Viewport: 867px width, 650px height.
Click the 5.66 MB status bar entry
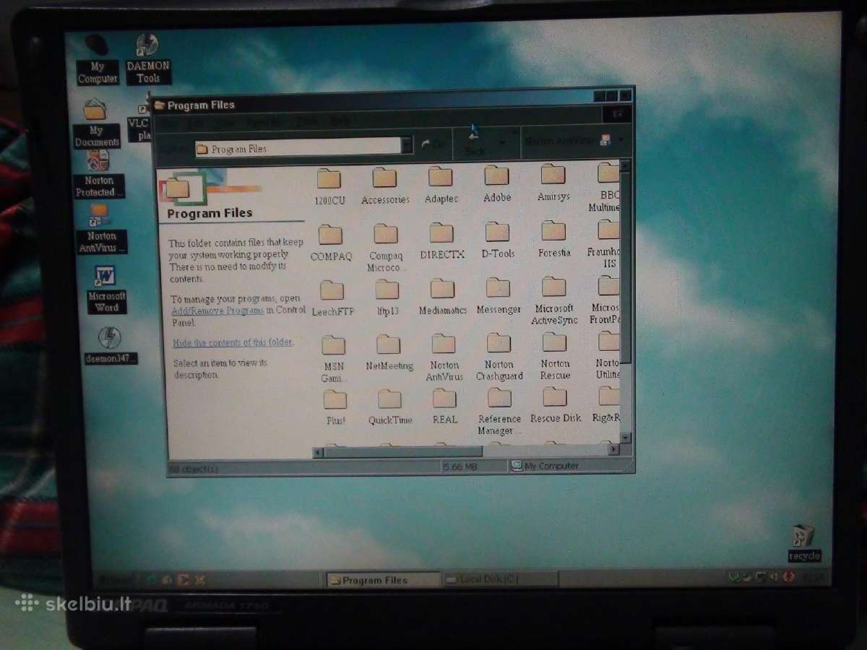coord(475,467)
